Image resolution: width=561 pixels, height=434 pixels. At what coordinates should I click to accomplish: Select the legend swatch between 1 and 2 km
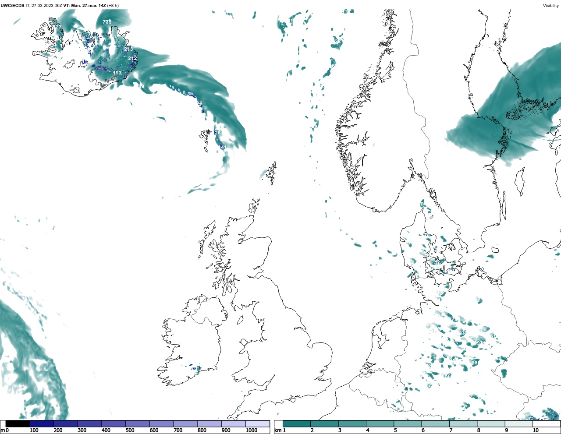click(x=297, y=424)
